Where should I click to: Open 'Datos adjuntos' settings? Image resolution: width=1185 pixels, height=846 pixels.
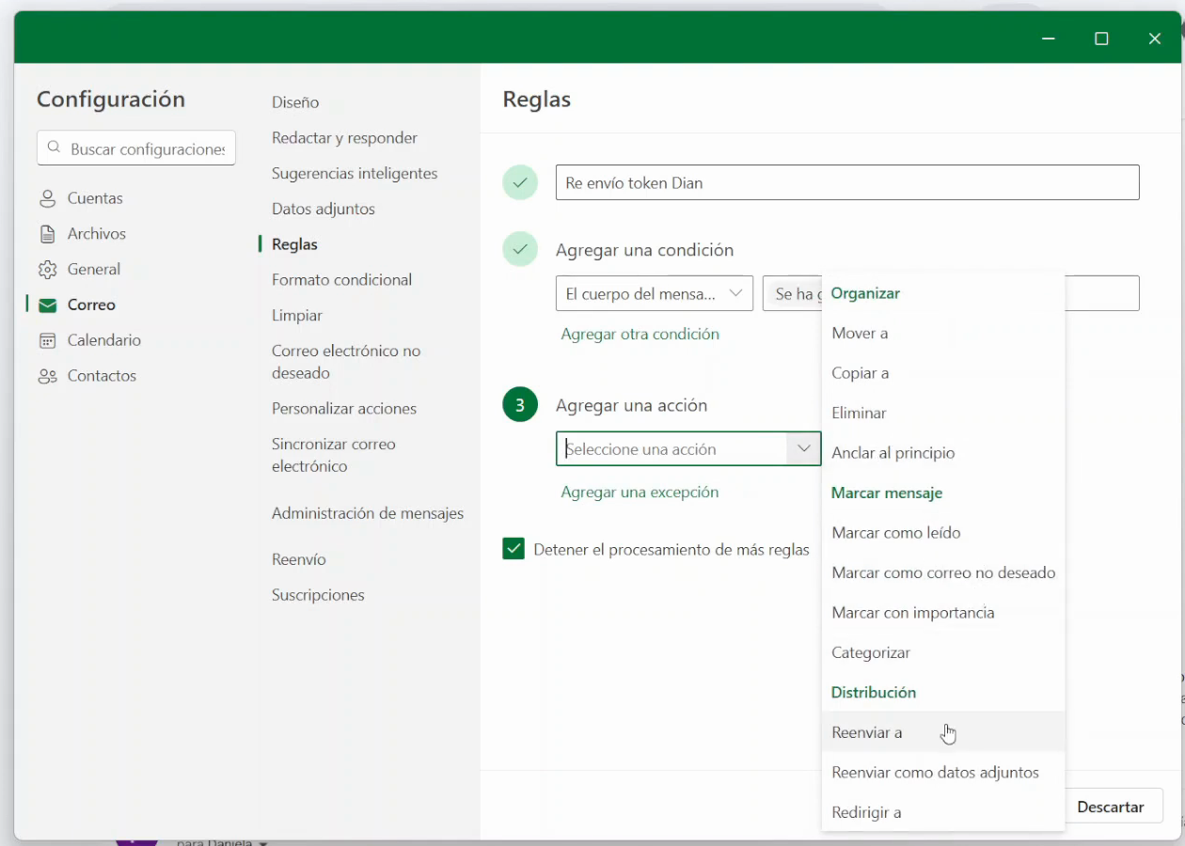tap(324, 209)
